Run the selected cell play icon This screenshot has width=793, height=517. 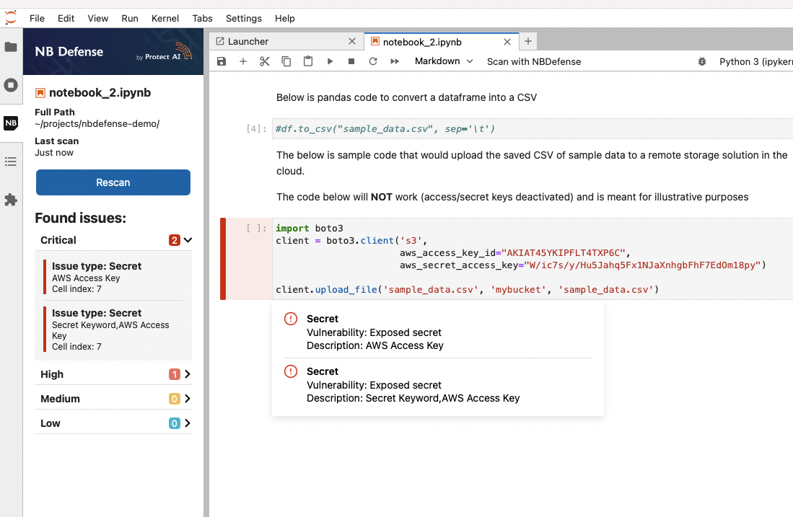(x=330, y=61)
